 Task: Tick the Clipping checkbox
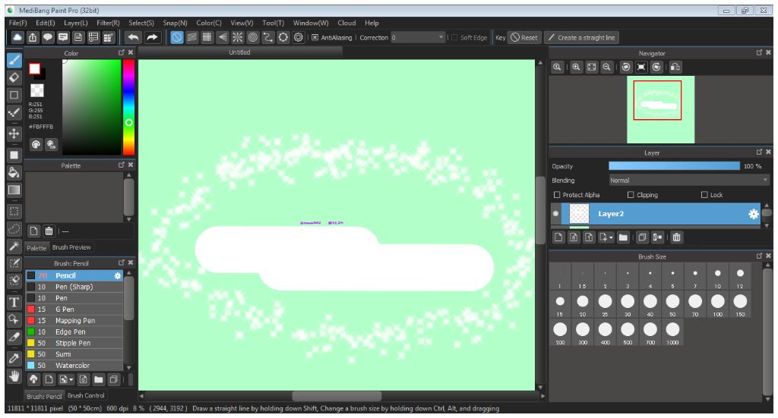tap(631, 195)
